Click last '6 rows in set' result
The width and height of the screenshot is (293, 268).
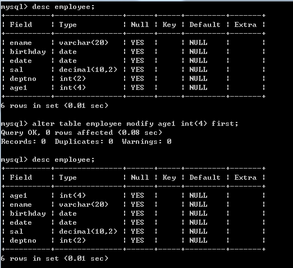[x=54, y=258]
